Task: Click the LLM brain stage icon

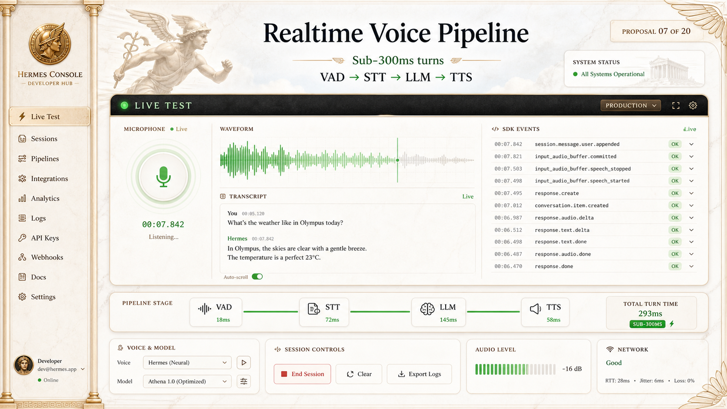Action: pos(427,309)
